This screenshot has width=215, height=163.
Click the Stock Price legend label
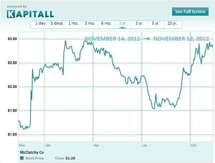click(34, 158)
